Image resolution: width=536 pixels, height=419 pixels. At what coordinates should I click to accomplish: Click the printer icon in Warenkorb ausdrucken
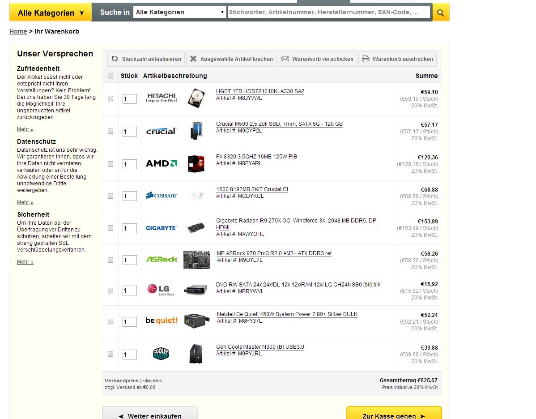click(366, 59)
